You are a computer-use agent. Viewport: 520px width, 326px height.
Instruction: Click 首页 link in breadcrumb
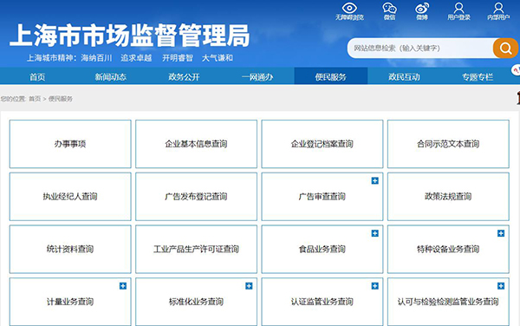[35, 99]
